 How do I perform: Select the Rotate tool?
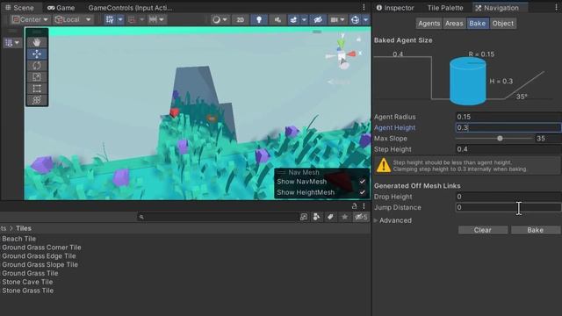pyautogui.click(x=37, y=66)
